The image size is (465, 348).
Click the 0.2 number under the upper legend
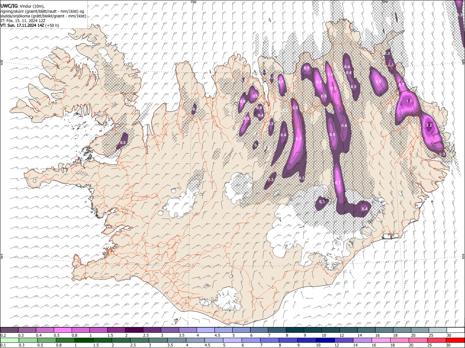[3, 335]
